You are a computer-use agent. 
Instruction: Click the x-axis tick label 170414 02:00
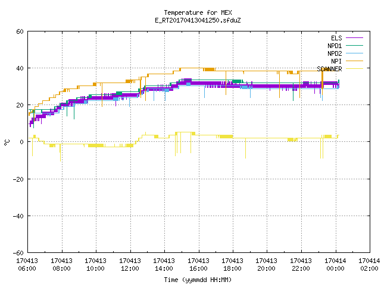[369, 265]
